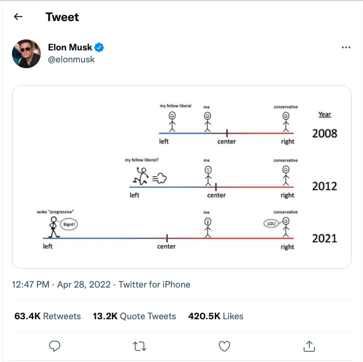Click the Tweet header title
This screenshot has width=363, height=362.
click(x=62, y=17)
